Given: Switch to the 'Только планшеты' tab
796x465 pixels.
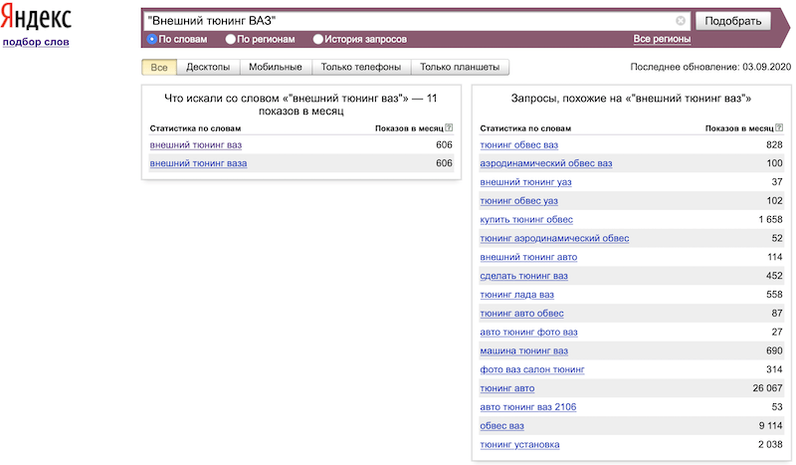Looking at the screenshot, I should (460, 67).
